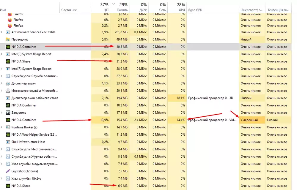Click the 18,1% GPU value

click(181, 98)
